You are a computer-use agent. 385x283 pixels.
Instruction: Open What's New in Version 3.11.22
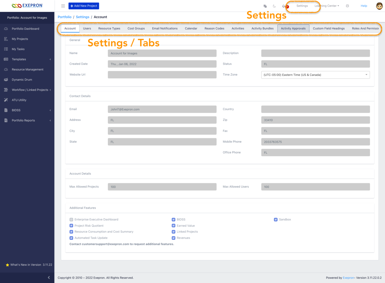[29, 265]
